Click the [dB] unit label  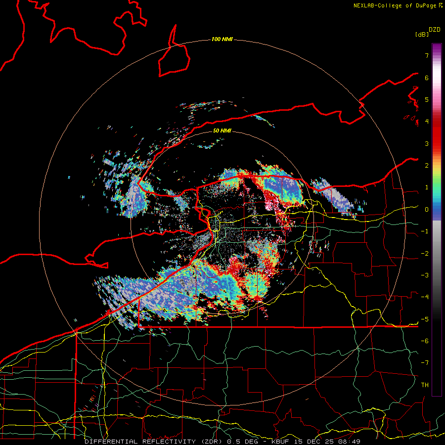point(422,34)
